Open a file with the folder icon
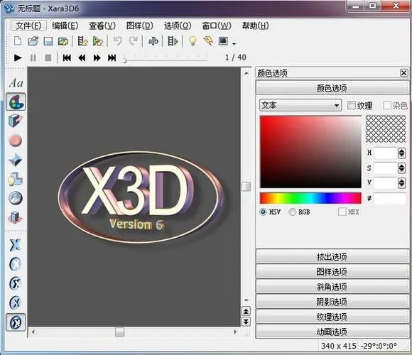Screen dimensions: 412x355 33,41
